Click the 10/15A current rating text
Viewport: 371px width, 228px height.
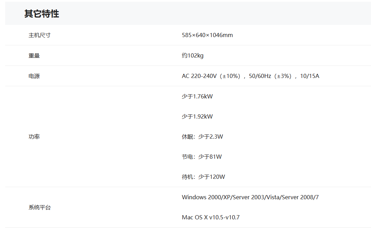(309, 76)
